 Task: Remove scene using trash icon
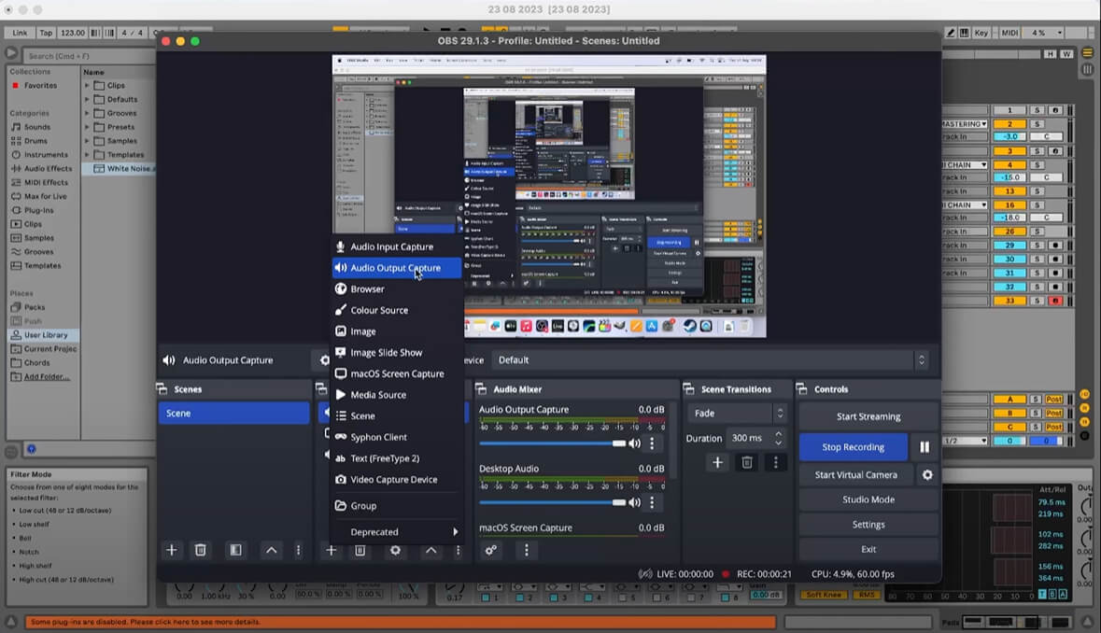point(200,550)
